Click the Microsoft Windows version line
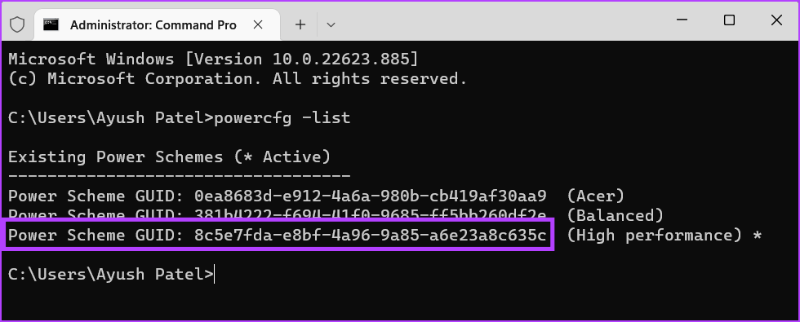The image size is (800, 322). click(x=213, y=59)
